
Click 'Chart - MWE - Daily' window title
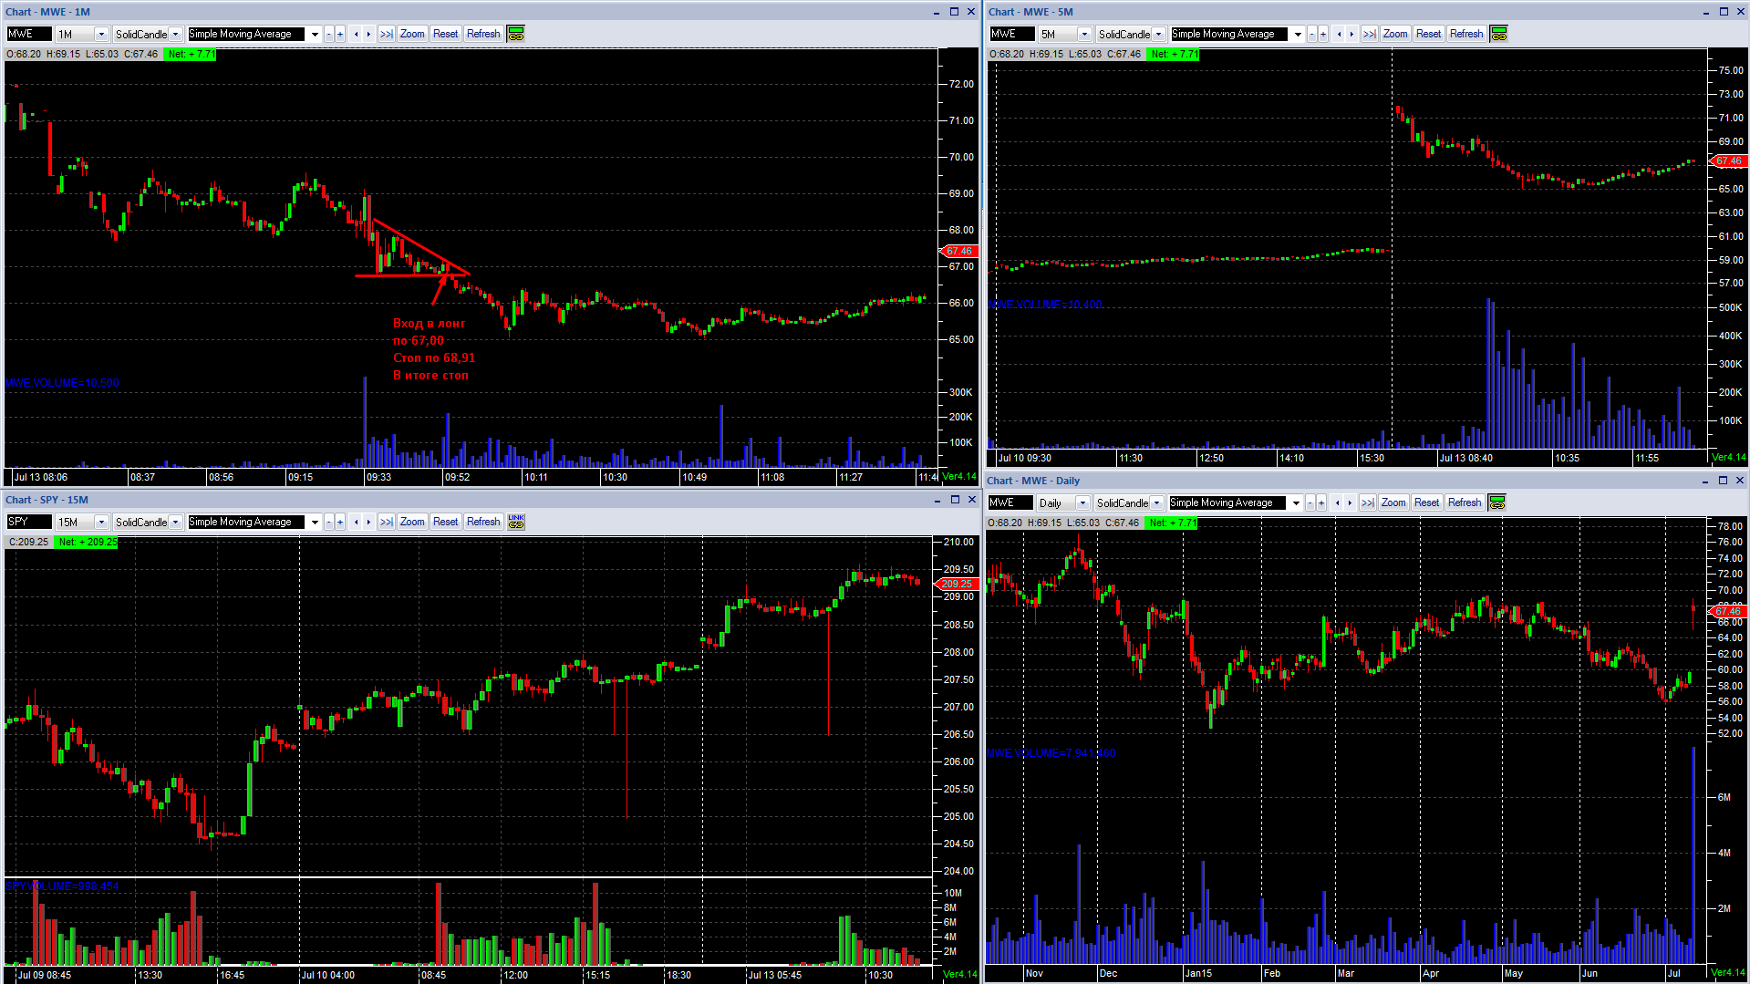click(x=1033, y=481)
